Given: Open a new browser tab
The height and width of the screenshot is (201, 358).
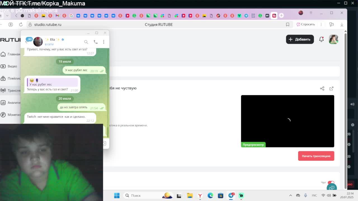Looking at the screenshot, I should [x=281, y=15].
